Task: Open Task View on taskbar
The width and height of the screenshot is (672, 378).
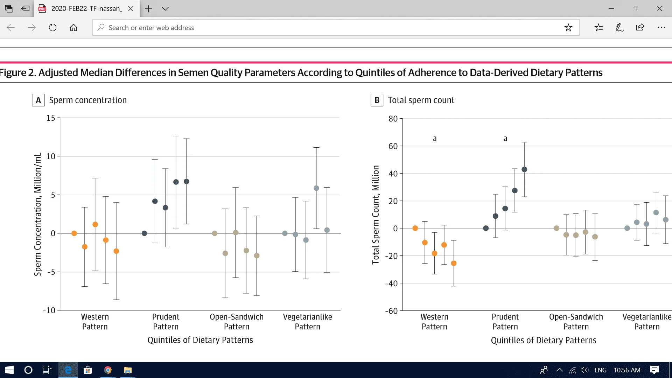Action: tap(47, 370)
